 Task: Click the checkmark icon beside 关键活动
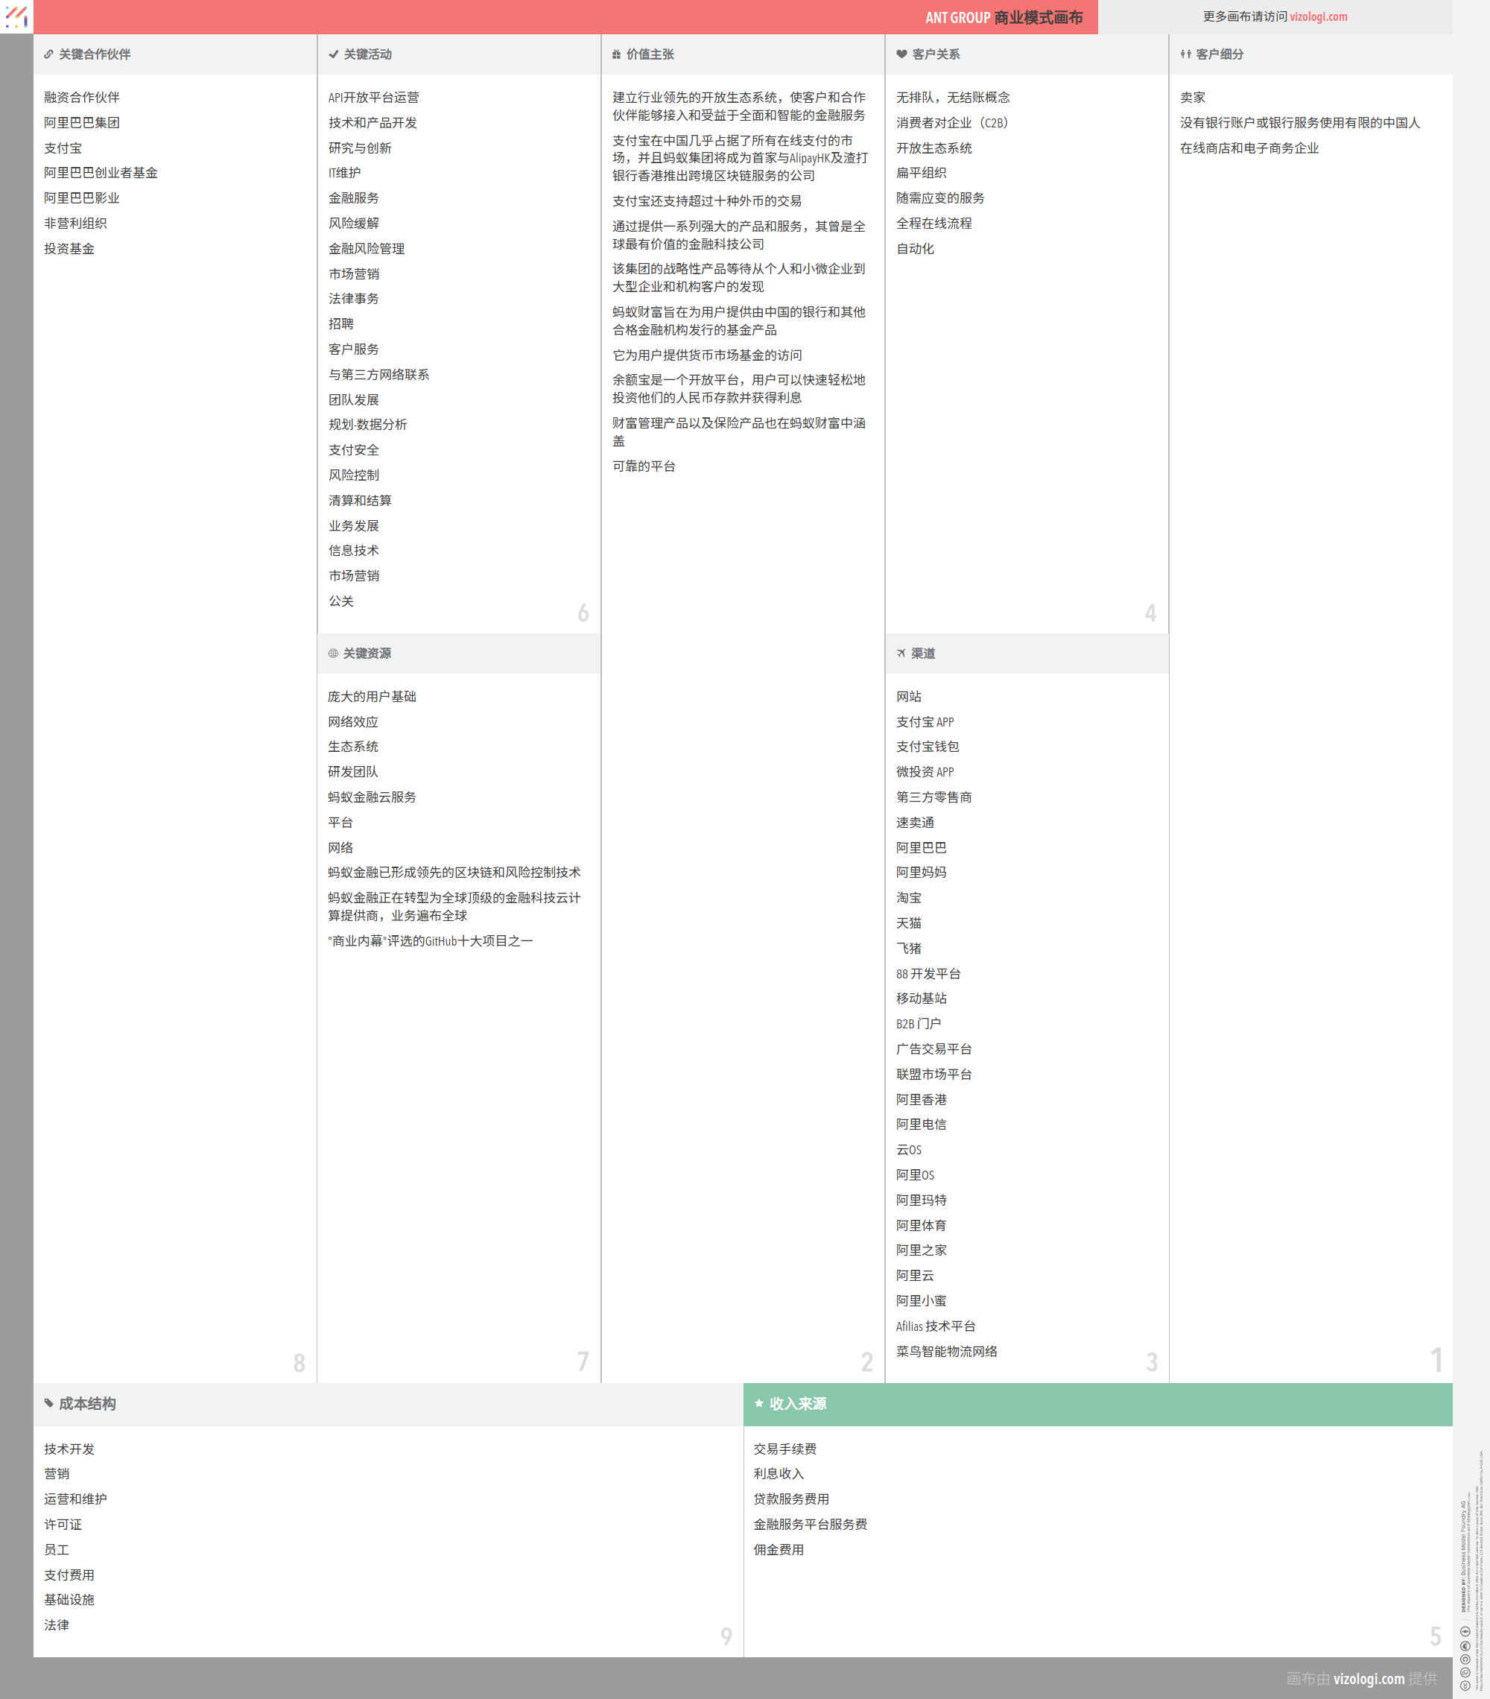pos(333,54)
